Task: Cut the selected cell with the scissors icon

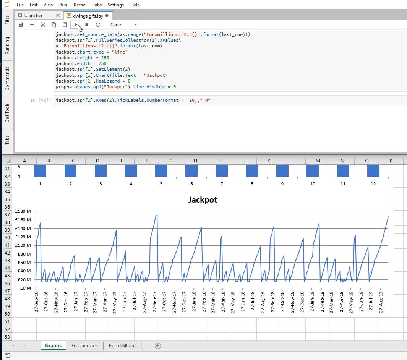Action: pos(43,25)
